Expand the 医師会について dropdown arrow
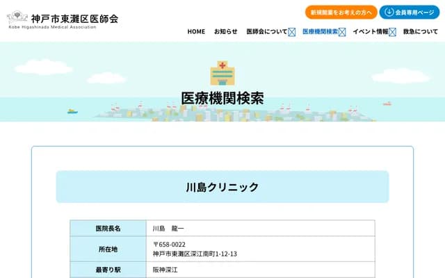Image resolution: width=445 pixels, height=278 pixels. click(292, 32)
